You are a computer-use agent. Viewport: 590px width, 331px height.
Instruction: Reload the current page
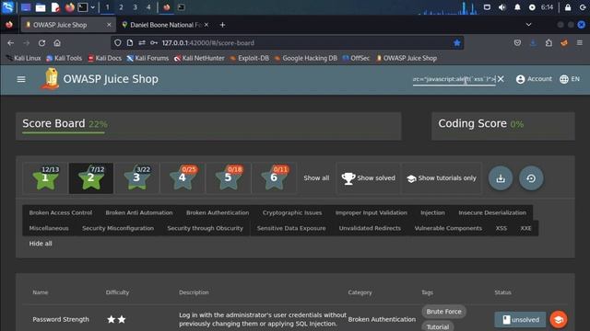[41, 43]
